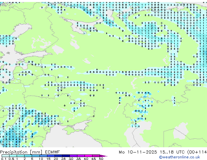Select the 0.5–1 mm legend swatch
This screenshot has height=160, width=207.
point(13,156)
